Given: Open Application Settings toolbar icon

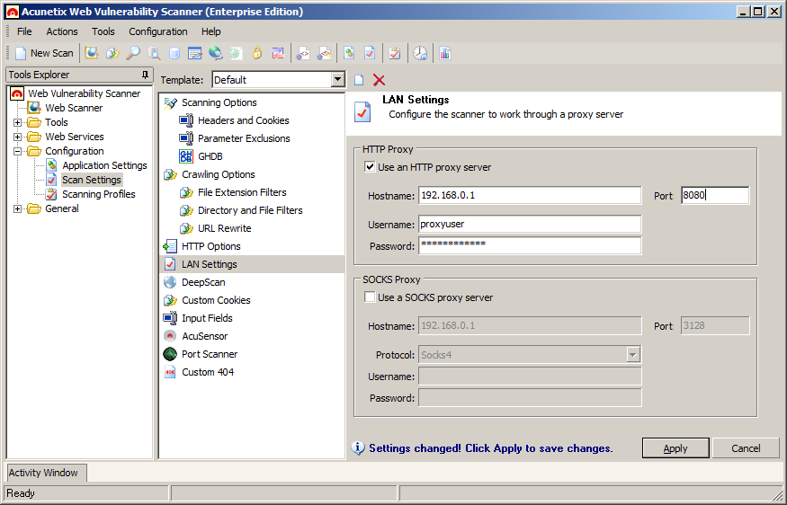Looking at the screenshot, I should pos(349,53).
